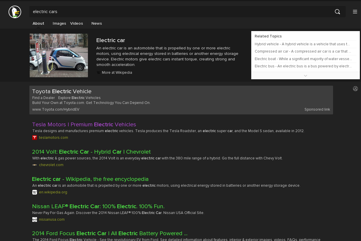Click the Wikipedia favicon beside en.wikipedia.org
The image size is (361, 241).
[35, 192]
